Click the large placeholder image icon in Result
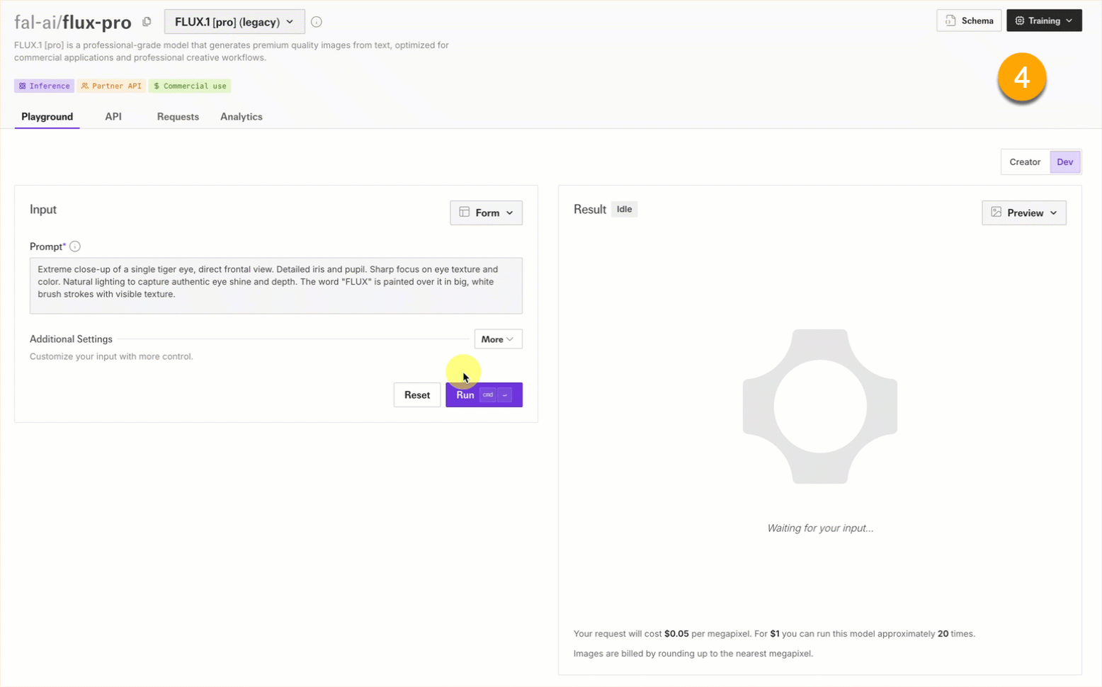 (819, 407)
